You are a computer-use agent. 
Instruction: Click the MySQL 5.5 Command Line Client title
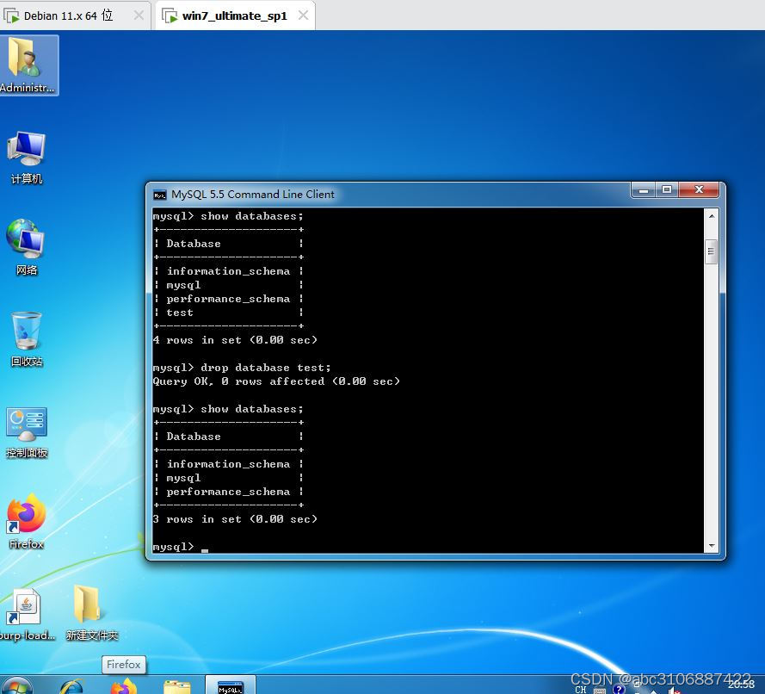point(253,195)
